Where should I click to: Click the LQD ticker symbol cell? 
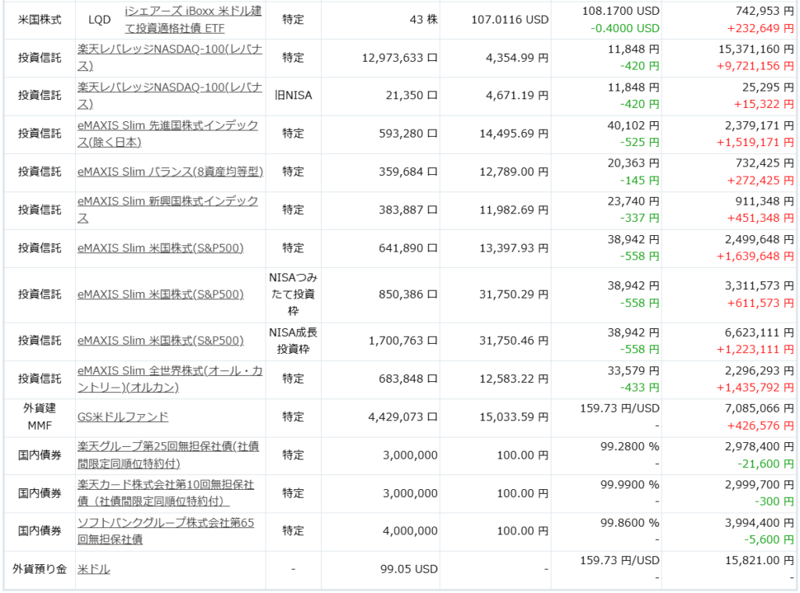click(x=99, y=20)
